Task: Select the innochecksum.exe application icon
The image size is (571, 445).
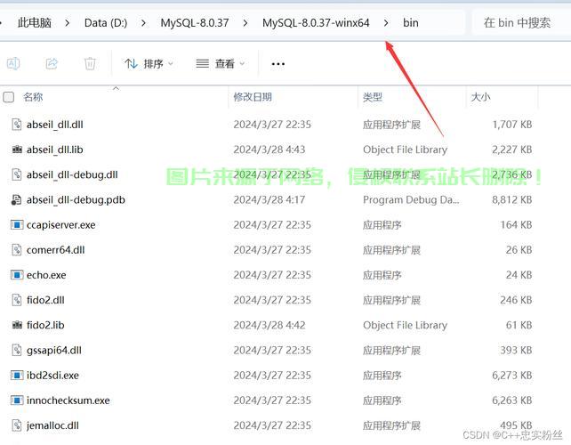Action: 17,400
